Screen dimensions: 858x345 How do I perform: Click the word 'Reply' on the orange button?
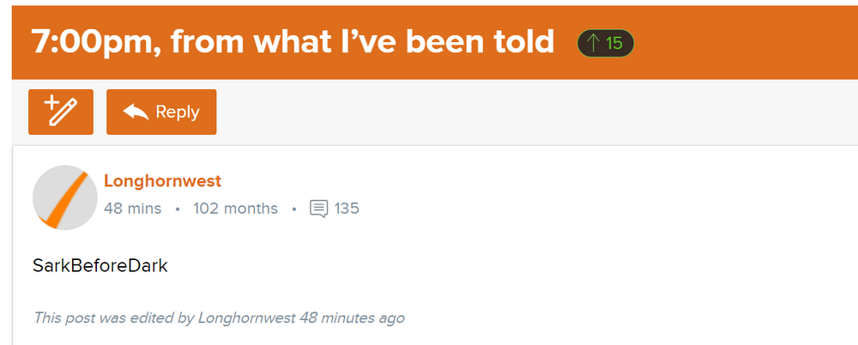pos(178,112)
